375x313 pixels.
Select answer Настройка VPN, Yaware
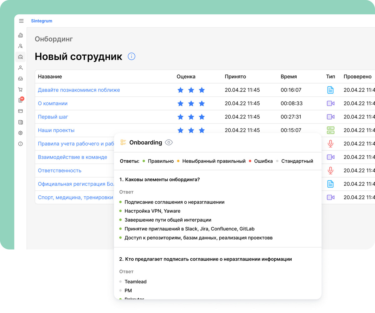(x=152, y=211)
